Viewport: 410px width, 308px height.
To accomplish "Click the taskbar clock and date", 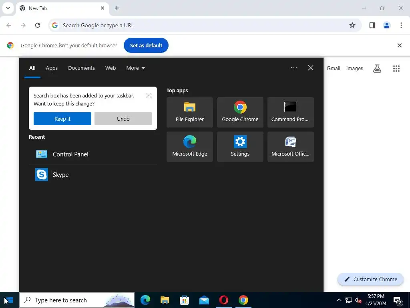I will (x=376, y=300).
